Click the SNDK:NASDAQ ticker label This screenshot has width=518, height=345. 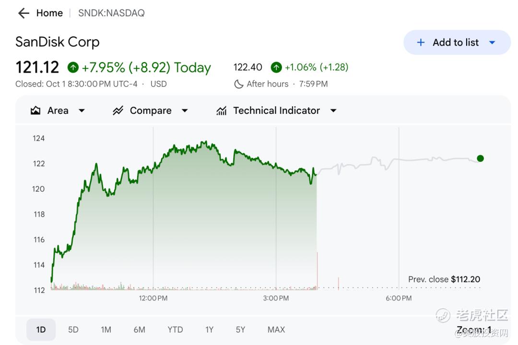pyautogui.click(x=111, y=13)
